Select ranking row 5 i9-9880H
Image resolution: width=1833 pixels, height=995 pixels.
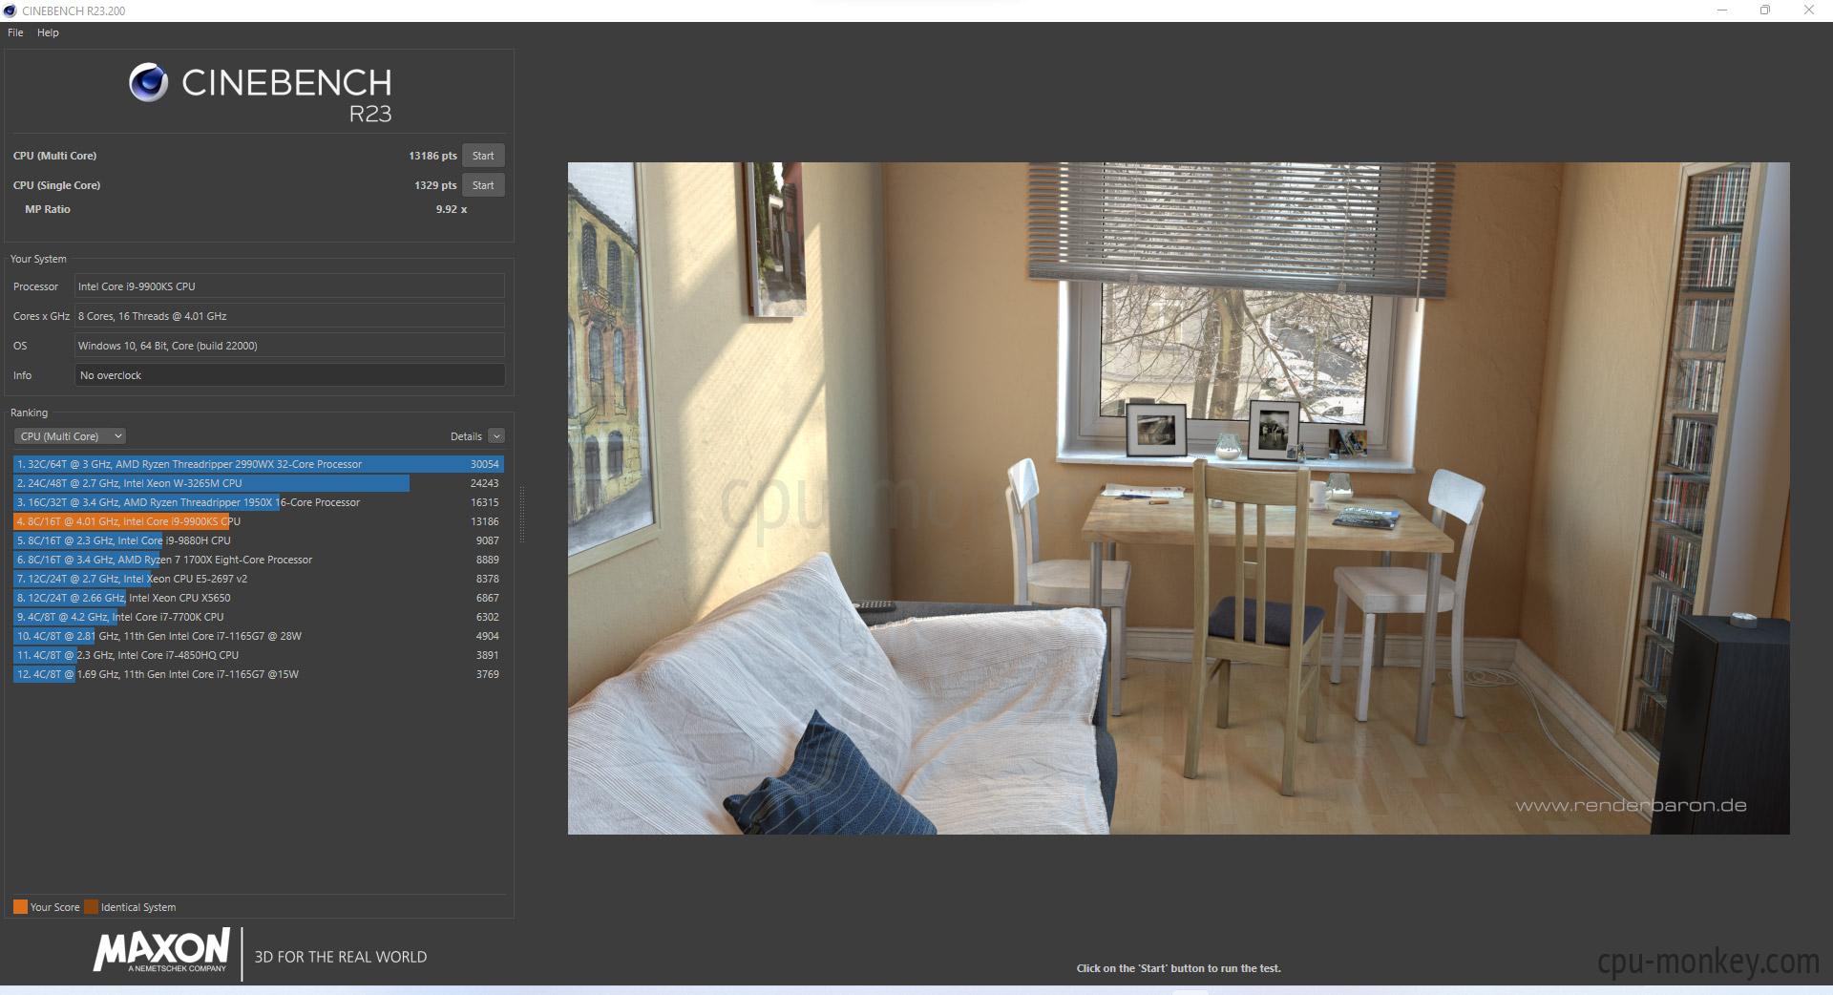[259, 540]
